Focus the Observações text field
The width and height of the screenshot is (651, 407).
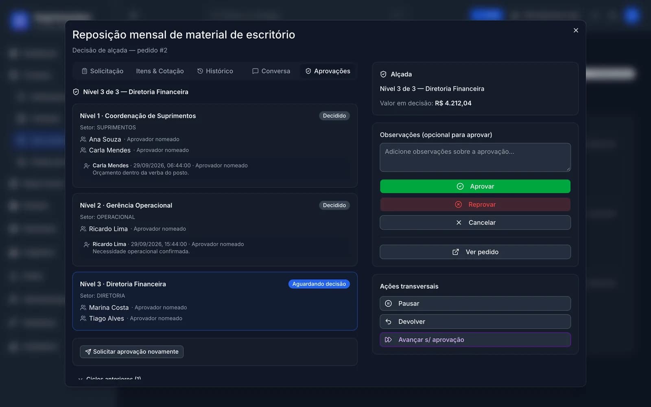pos(475,157)
